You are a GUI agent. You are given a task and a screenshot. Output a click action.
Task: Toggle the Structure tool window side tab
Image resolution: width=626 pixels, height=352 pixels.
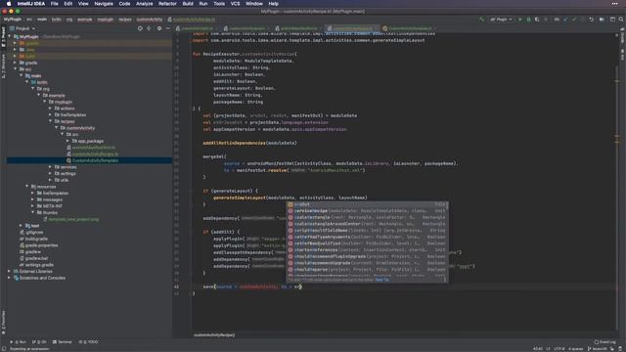click(3, 66)
